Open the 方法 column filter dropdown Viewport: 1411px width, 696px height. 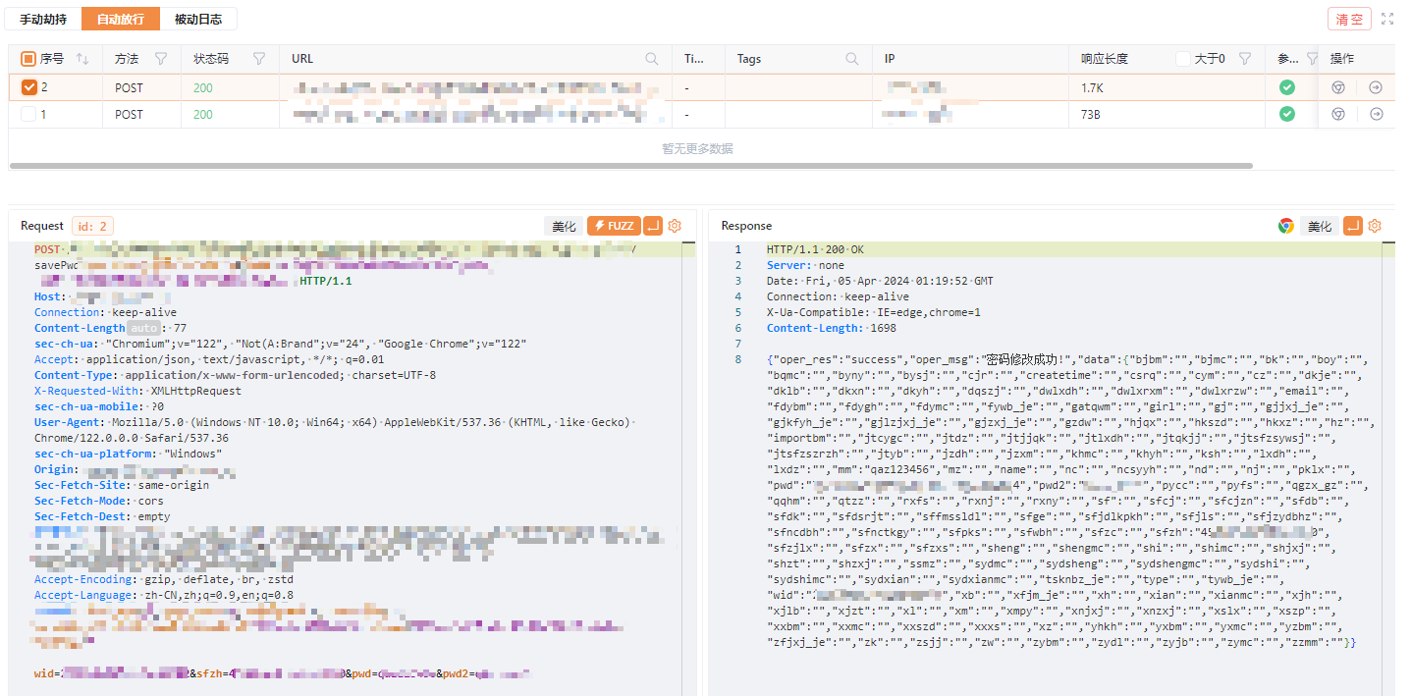[x=161, y=59]
